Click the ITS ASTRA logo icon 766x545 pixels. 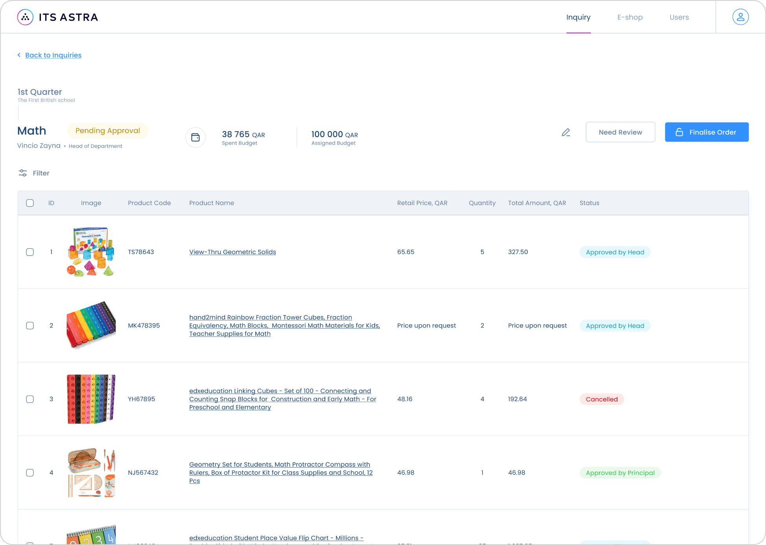point(25,16)
